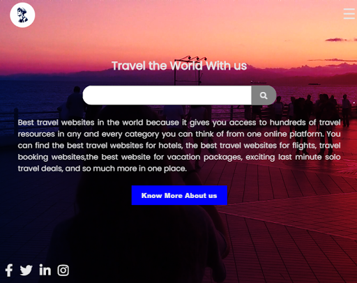Screen dimensions: 357x283
Task: Toggle the top-right menu bars
Action: (349, 14)
